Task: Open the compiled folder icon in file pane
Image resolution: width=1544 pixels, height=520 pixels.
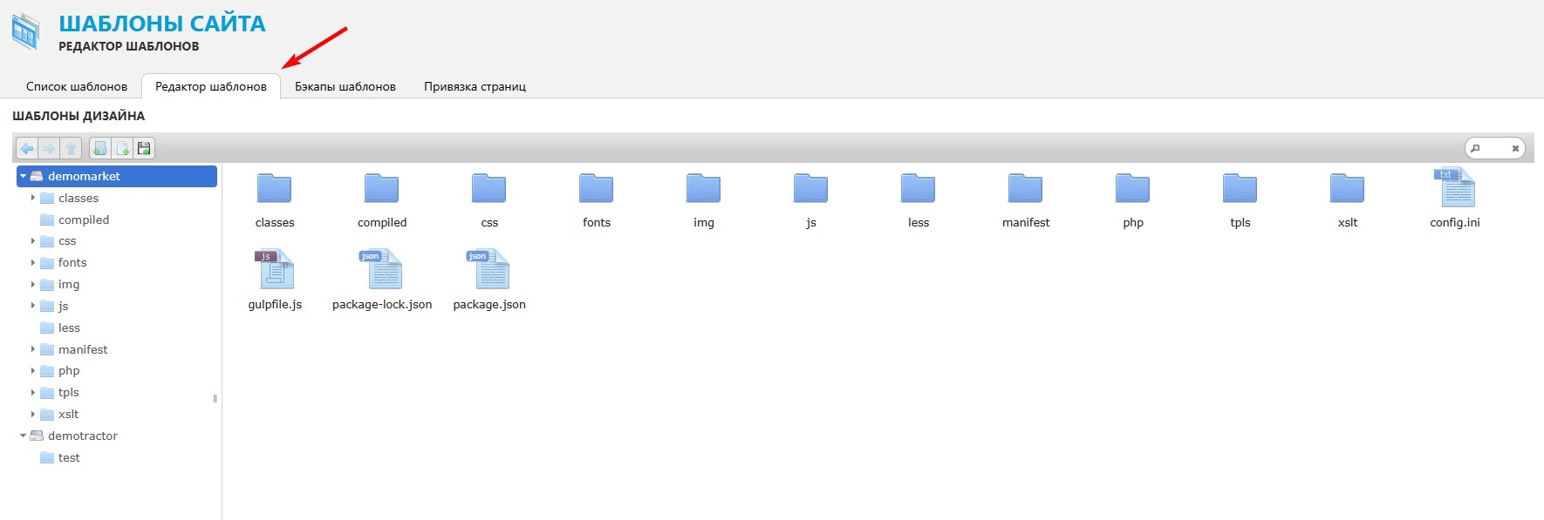Action: click(x=381, y=188)
